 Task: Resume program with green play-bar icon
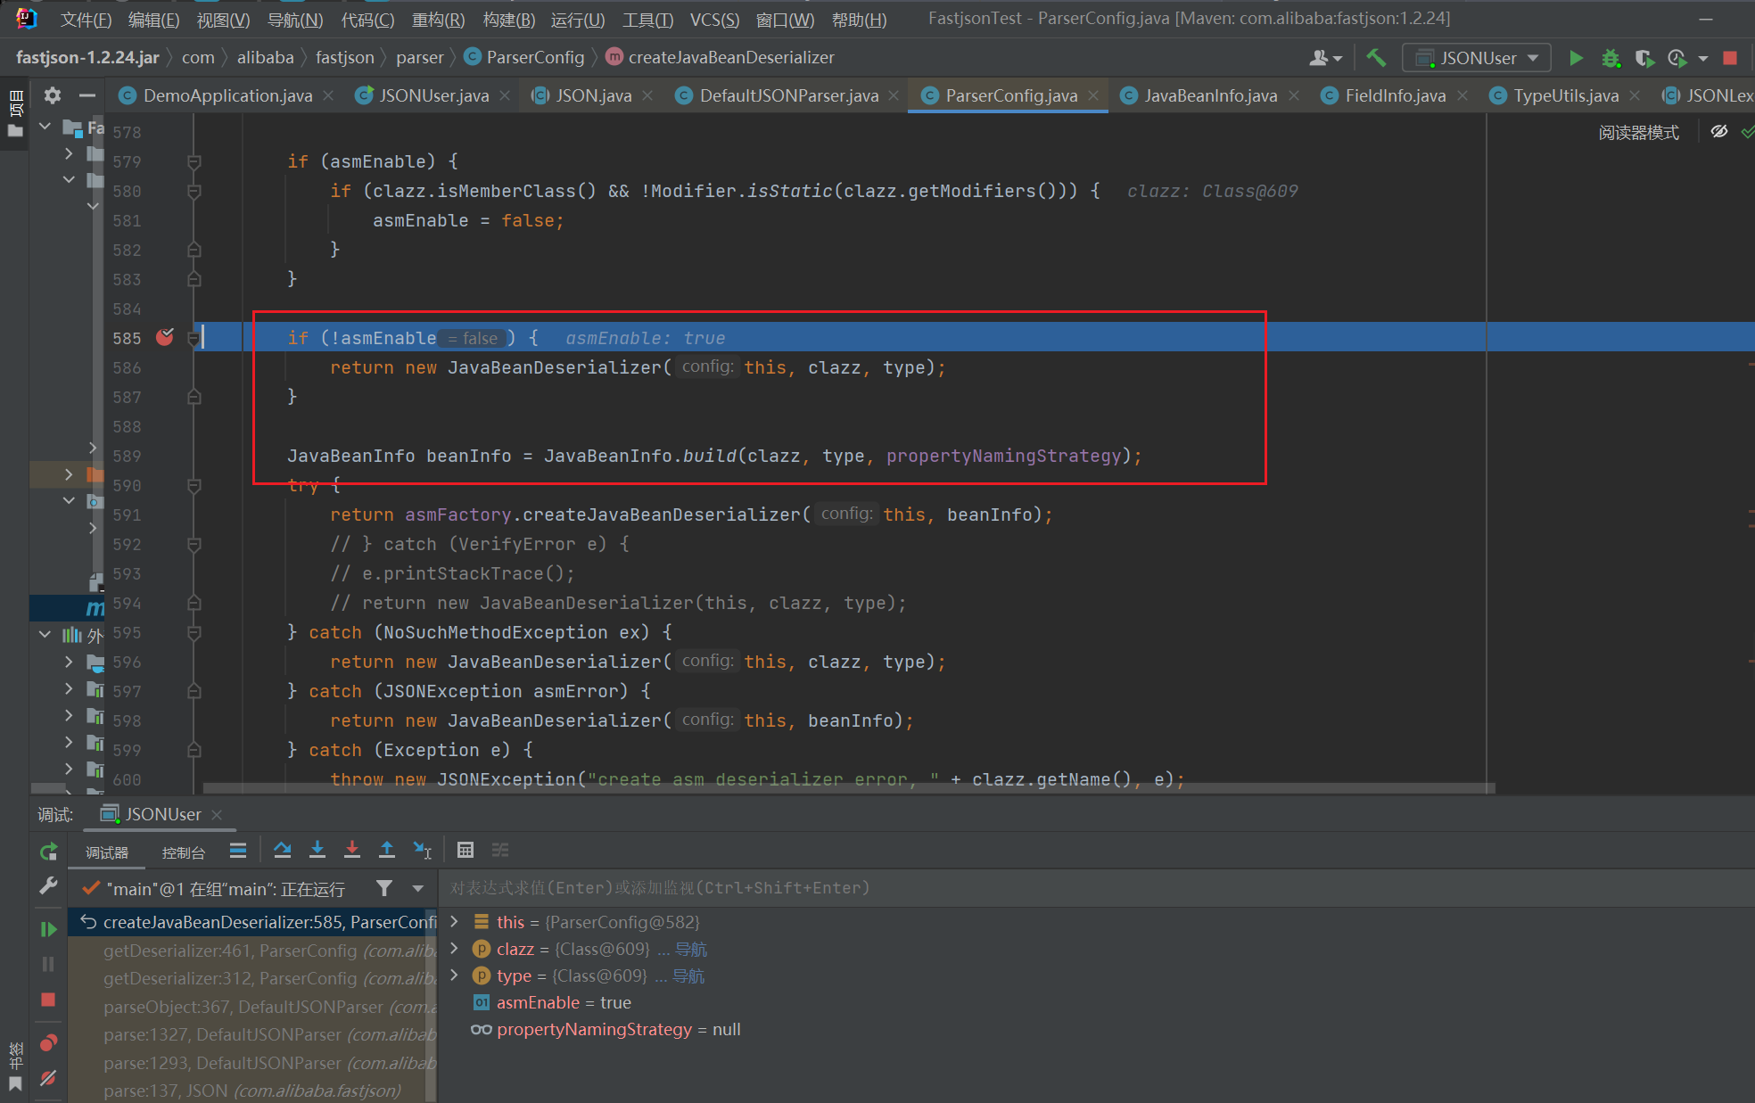coord(48,929)
